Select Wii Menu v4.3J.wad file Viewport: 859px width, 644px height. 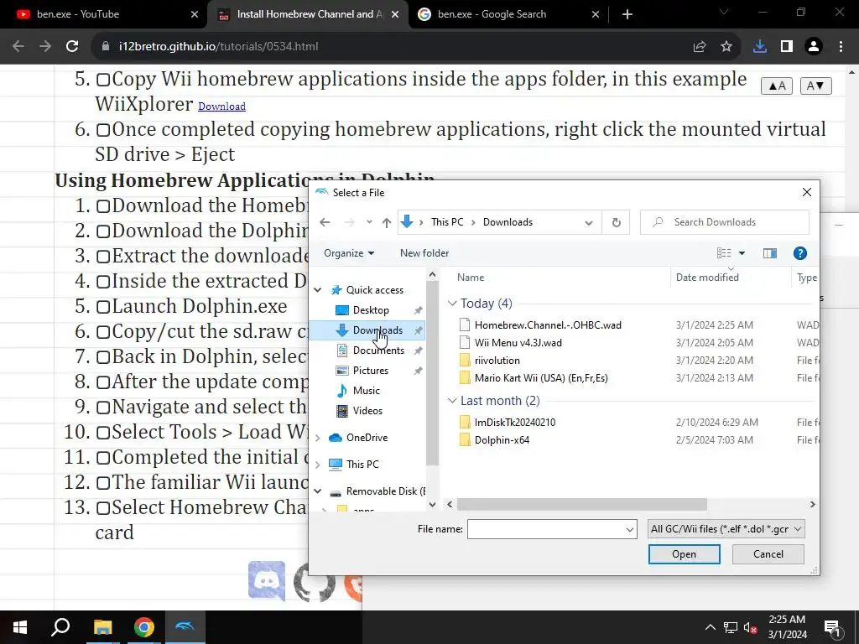(518, 343)
